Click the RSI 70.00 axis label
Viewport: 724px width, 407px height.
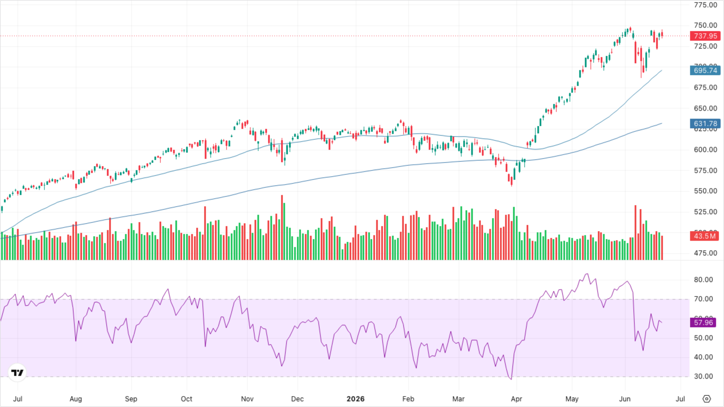coord(703,299)
